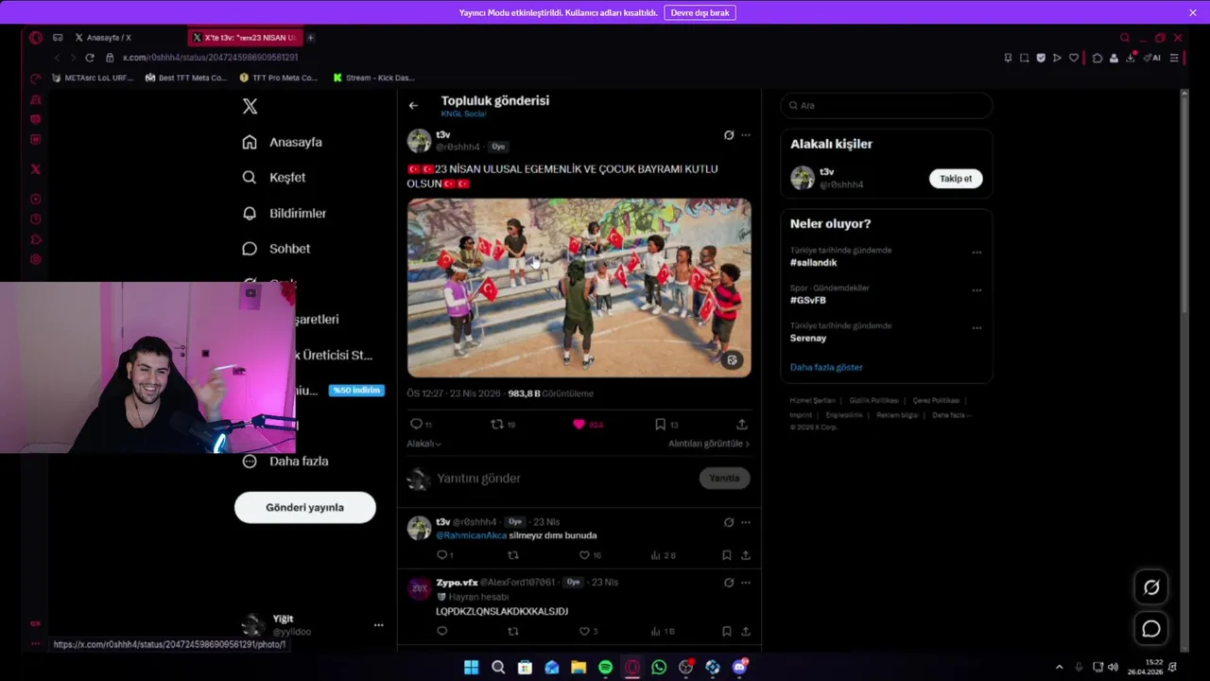Open the post's children with flags image

(579, 288)
